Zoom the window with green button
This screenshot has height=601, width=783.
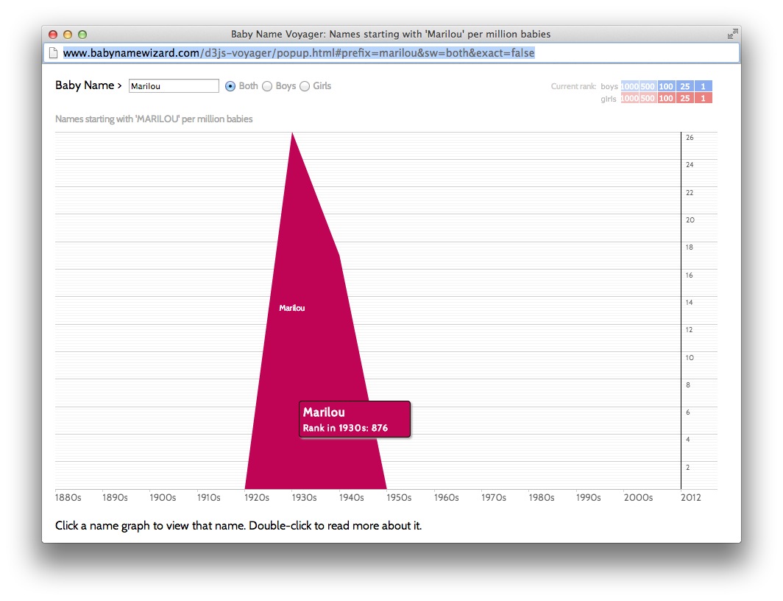82,35
